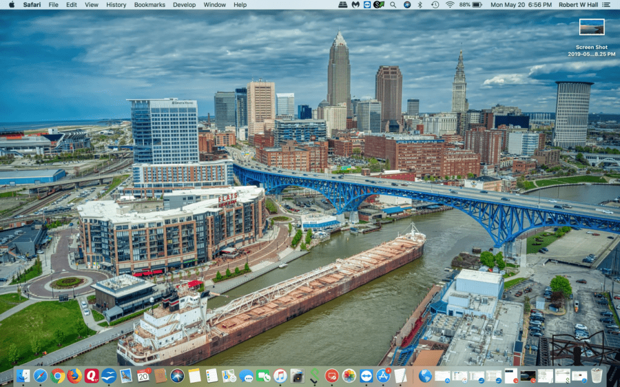Open Finder from the Dock
The height and width of the screenshot is (387, 620).
pos(22,376)
